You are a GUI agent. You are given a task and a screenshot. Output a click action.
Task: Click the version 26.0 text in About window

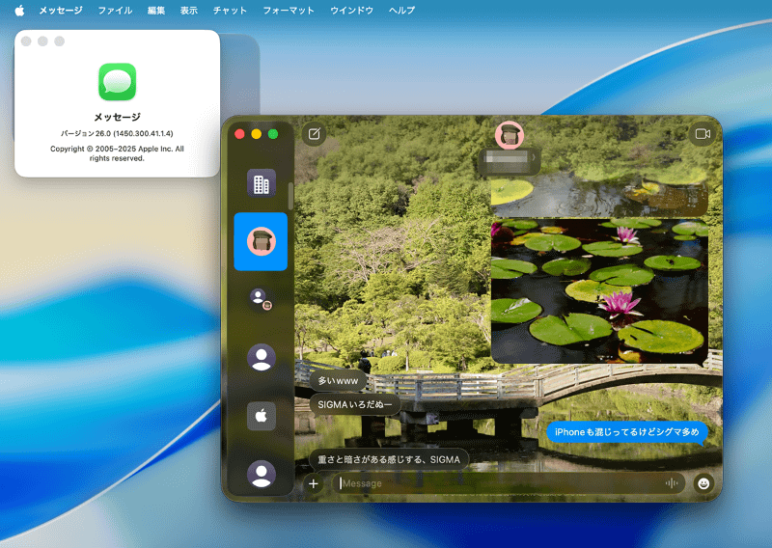tap(117, 133)
